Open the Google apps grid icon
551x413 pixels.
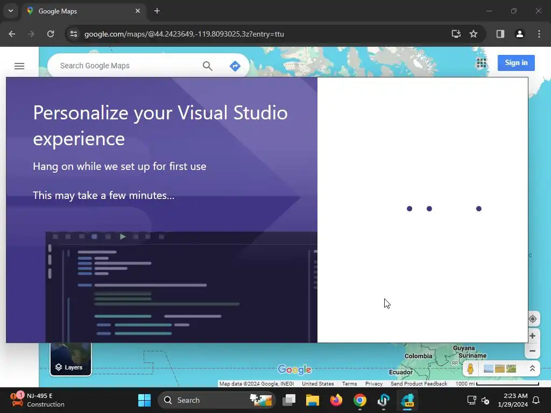[x=481, y=63]
